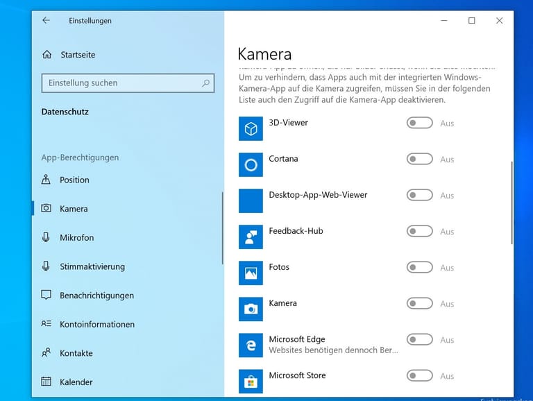Click the Microsoft Store app icon
This screenshot has height=401, width=533.
(251, 382)
